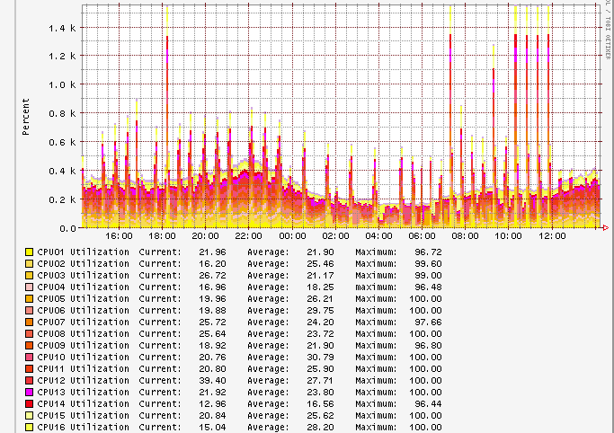Image resolution: width=614 pixels, height=433 pixels.
Task: Click CPU14 current value 12.96
Action: tap(212, 404)
